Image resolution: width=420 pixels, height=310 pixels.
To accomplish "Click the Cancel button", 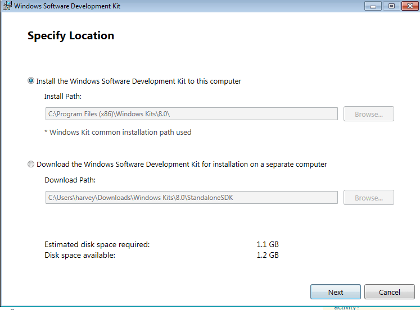I will pyautogui.click(x=390, y=292).
